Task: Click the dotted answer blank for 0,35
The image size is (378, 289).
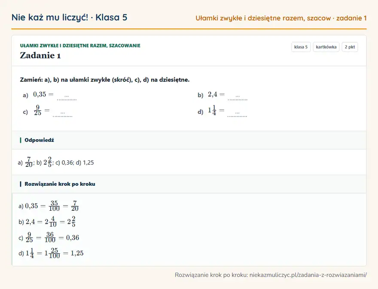Action: [67, 97]
